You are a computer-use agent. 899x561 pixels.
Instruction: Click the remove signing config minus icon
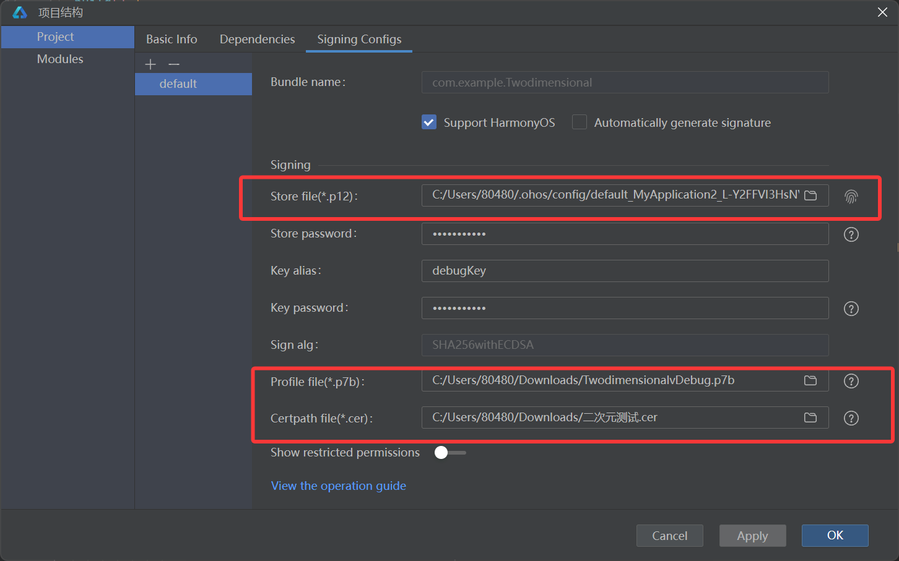tap(174, 64)
